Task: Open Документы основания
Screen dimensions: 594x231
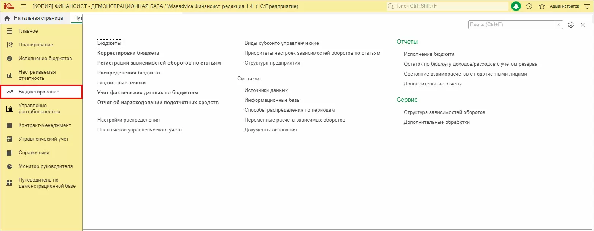Action: (x=271, y=130)
